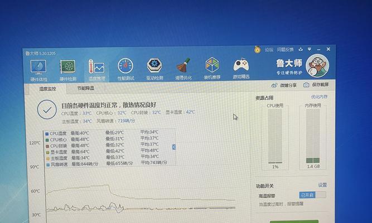
Task: Click the gold medal icon in title bar
Action: click(x=258, y=50)
